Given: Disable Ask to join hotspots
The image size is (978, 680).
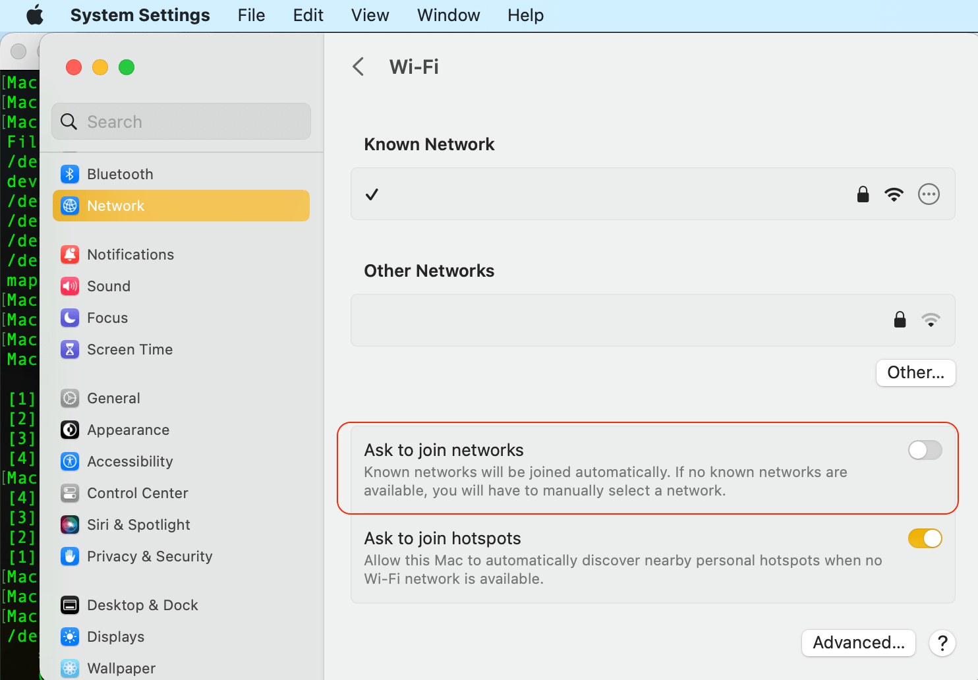Looking at the screenshot, I should tap(925, 538).
